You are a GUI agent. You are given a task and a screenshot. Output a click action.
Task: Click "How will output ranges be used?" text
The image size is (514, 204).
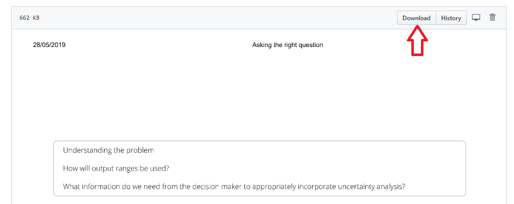[x=116, y=169]
